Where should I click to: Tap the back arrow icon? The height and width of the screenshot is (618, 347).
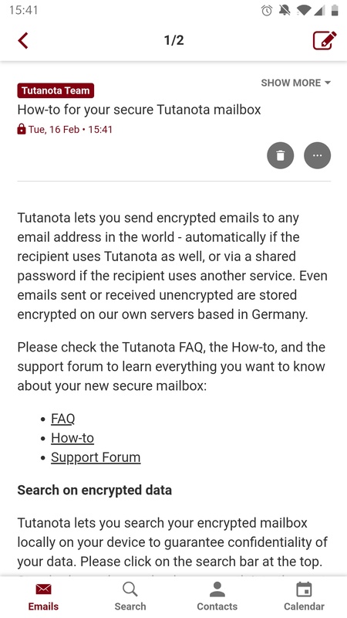[23, 41]
